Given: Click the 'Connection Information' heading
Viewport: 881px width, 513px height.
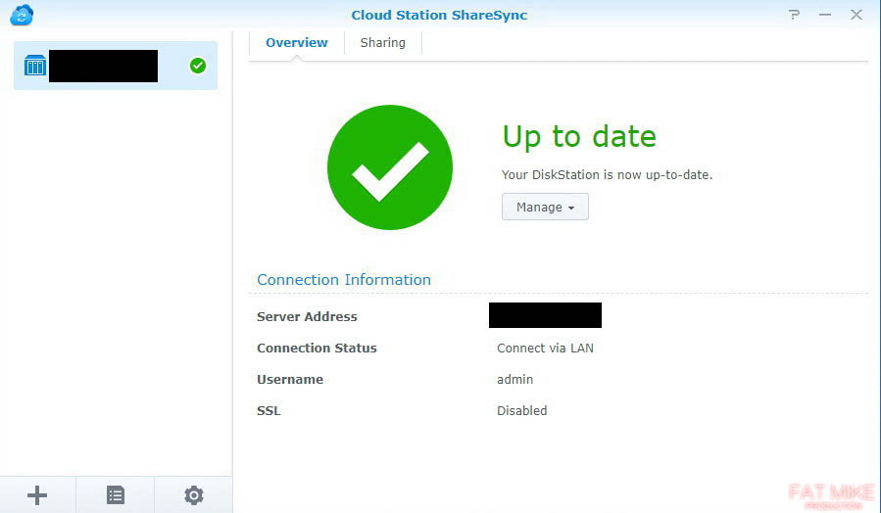Looking at the screenshot, I should point(344,280).
